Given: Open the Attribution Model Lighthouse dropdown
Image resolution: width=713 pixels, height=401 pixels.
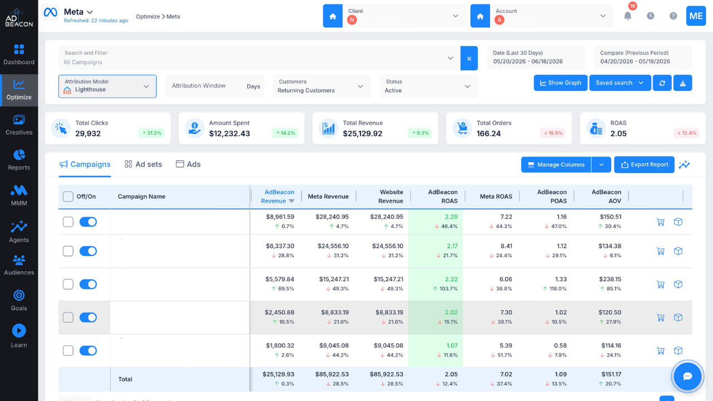Looking at the screenshot, I should click(x=108, y=86).
